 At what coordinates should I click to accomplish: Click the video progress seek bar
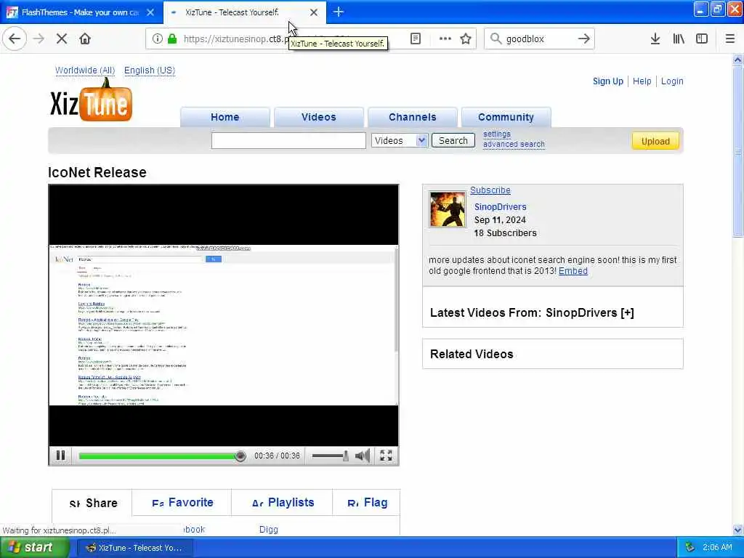point(162,456)
